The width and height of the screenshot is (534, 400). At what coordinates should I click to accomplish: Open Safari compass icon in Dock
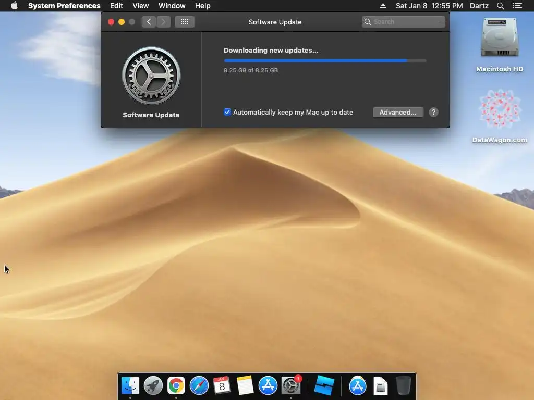[199, 386]
